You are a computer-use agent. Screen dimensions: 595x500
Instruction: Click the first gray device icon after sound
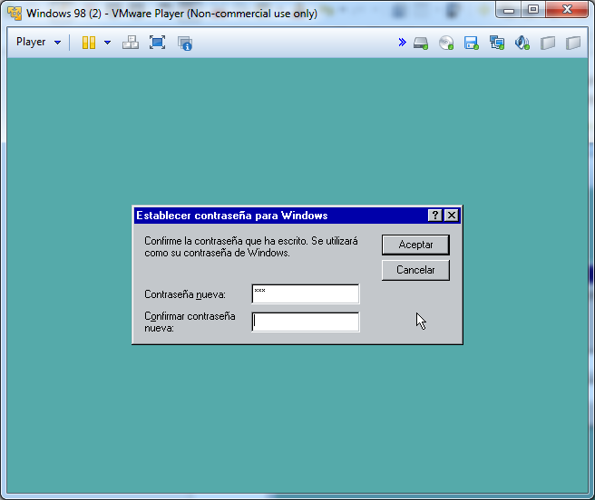(x=547, y=43)
